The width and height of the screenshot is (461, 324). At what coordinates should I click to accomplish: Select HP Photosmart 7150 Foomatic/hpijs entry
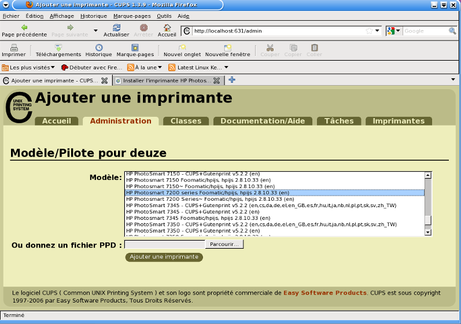[x=275, y=180]
